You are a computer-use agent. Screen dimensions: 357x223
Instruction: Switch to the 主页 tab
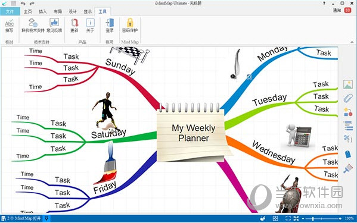coord(28,11)
